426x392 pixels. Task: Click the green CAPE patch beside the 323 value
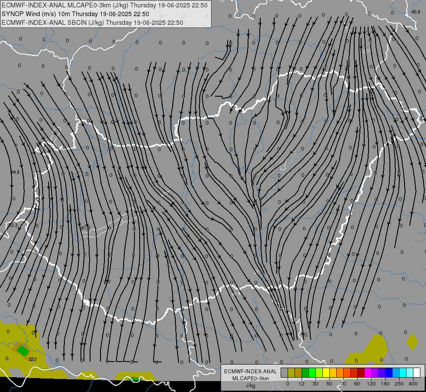[x=23, y=351]
